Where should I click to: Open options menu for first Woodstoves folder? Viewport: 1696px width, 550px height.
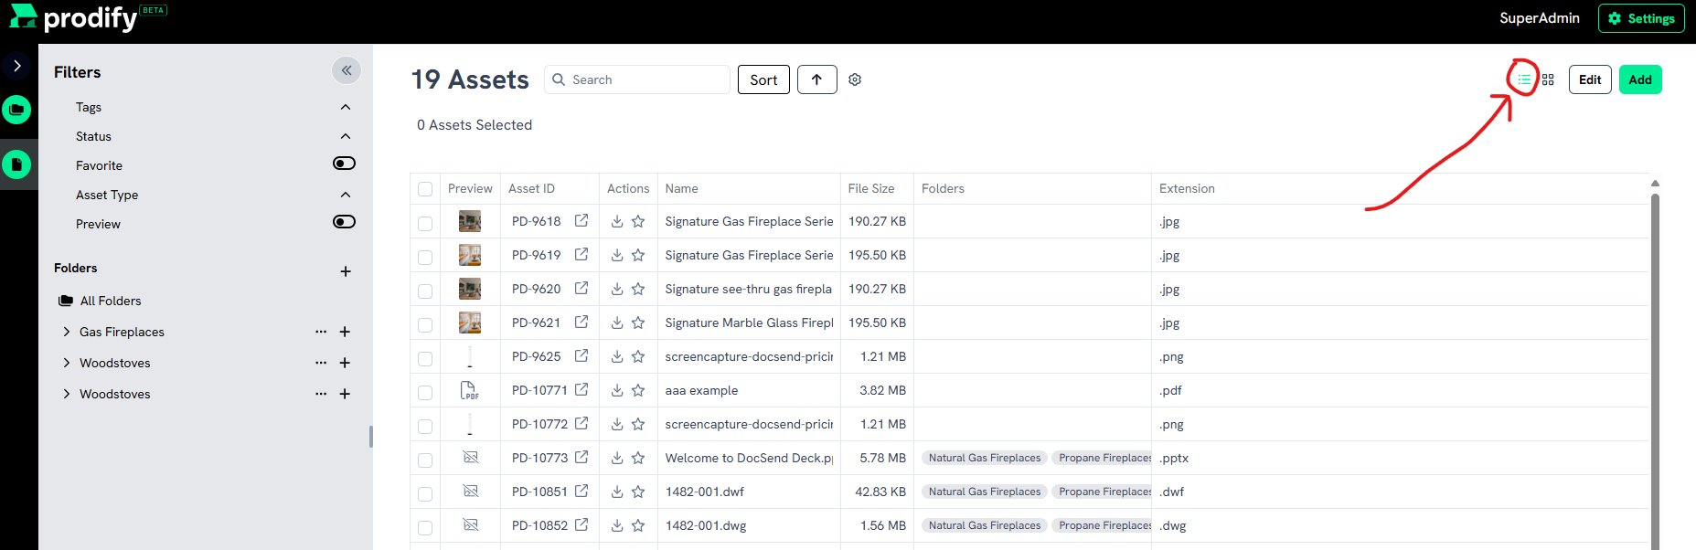coord(321,363)
